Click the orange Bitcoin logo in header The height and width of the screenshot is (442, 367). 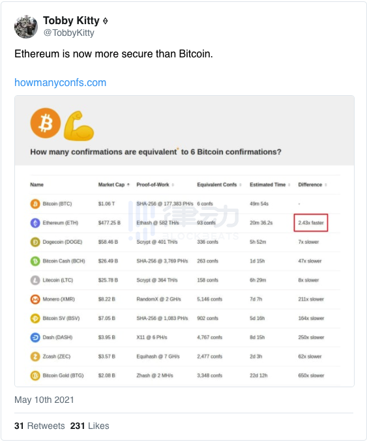[46, 123]
